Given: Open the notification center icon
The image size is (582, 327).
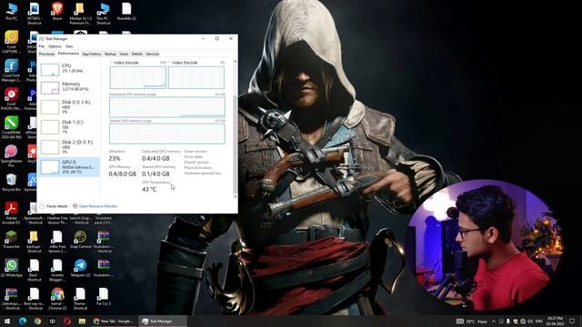Looking at the screenshot, I should [572, 321].
